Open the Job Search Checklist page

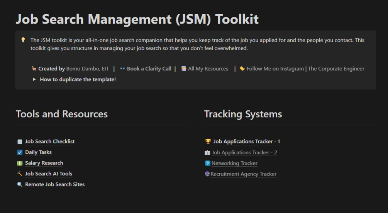pos(50,142)
